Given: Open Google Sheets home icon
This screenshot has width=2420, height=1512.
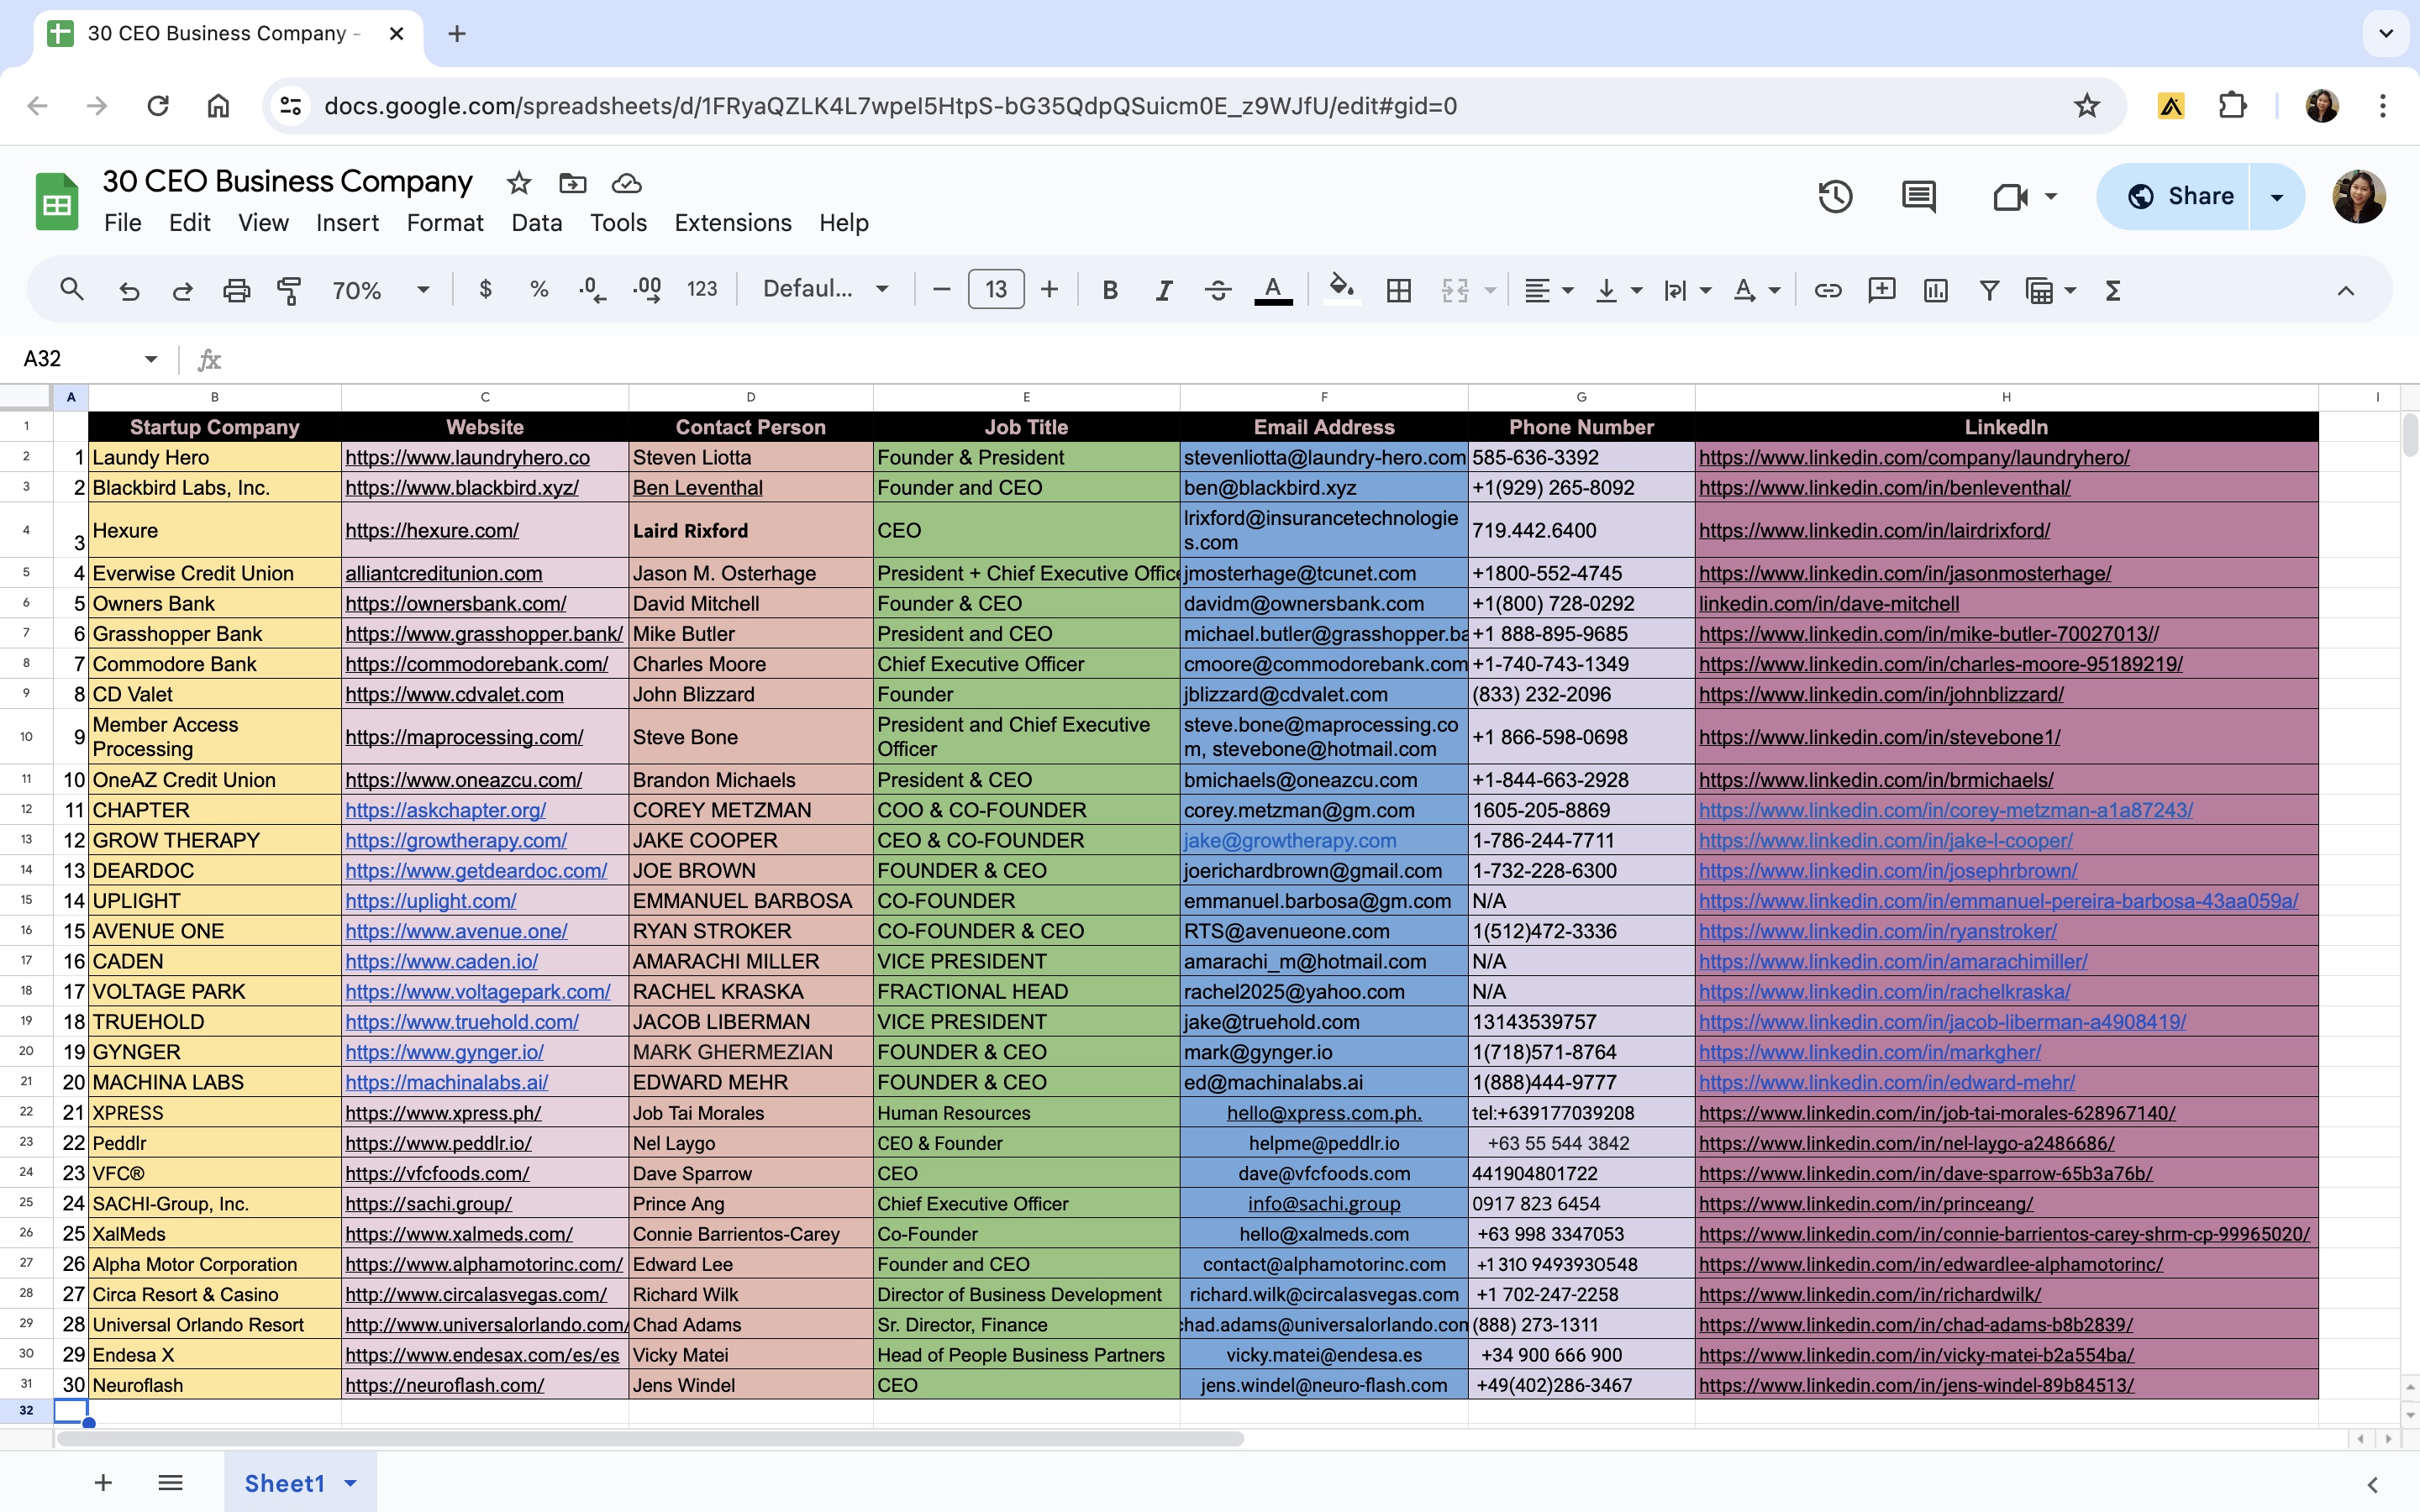Looking at the screenshot, I should point(57,201).
